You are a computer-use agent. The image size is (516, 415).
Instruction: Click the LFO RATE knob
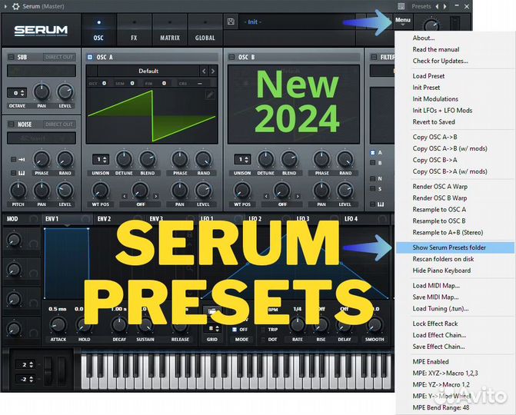(x=297, y=325)
